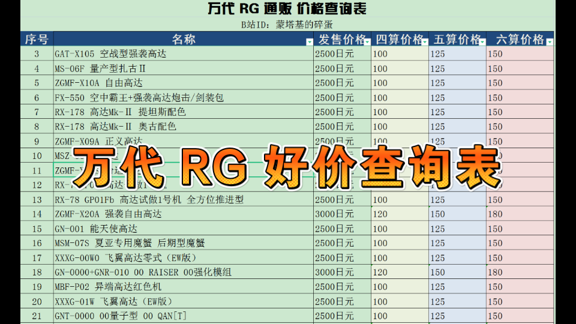
Task: Click 六算价格 150 in FX-550 row
Action: [520, 97]
